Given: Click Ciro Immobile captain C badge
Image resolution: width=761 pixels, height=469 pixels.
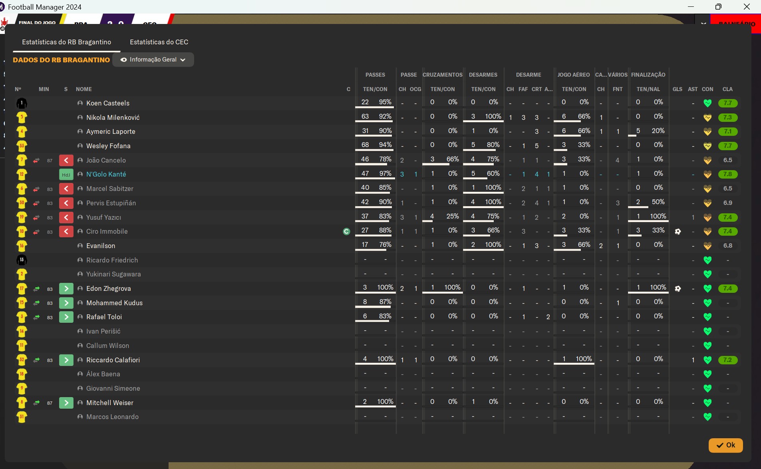Looking at the screenshot, I should pos(346,231).
